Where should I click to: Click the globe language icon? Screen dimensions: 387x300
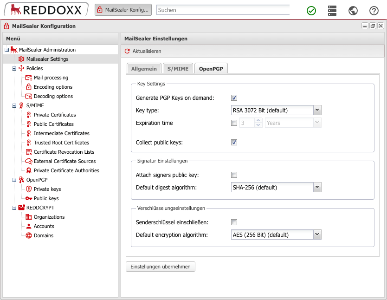pos(353,11)
